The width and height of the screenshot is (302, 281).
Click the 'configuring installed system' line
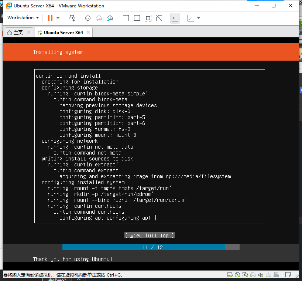(83, 182)
